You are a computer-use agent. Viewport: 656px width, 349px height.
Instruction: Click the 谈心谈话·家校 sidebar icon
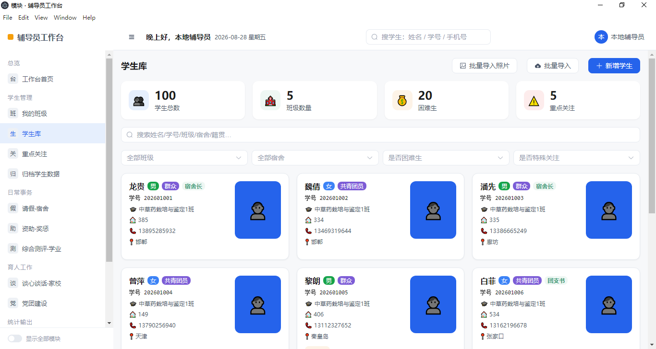tap(13, 283)
